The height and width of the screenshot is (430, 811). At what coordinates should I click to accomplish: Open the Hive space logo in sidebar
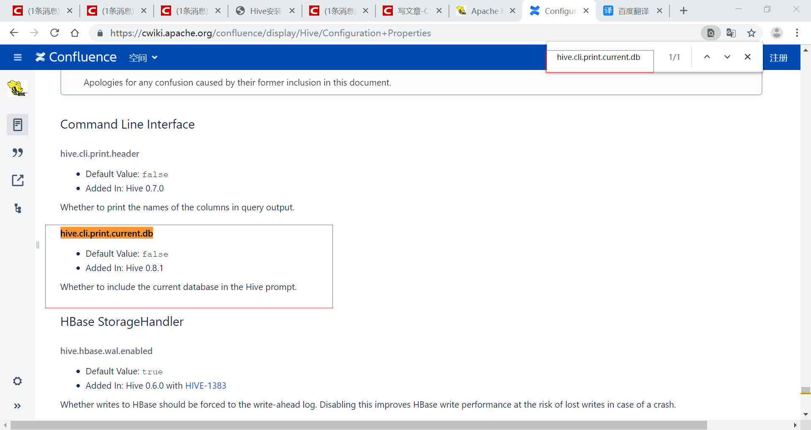[x=17, y=88]
